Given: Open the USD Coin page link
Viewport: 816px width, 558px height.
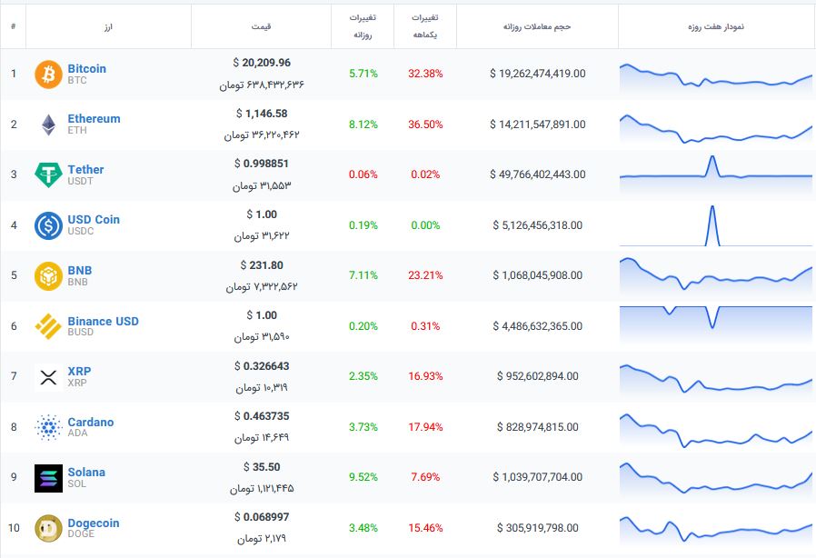Looking at the screenshot, I should (x=94, y=220).
